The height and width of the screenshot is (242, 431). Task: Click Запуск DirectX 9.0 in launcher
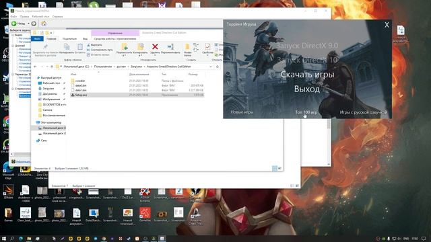307,46
